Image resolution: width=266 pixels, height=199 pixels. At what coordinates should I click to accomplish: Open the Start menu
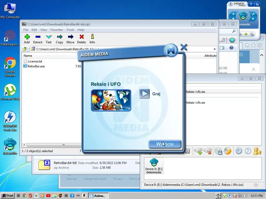pos(8,196)
